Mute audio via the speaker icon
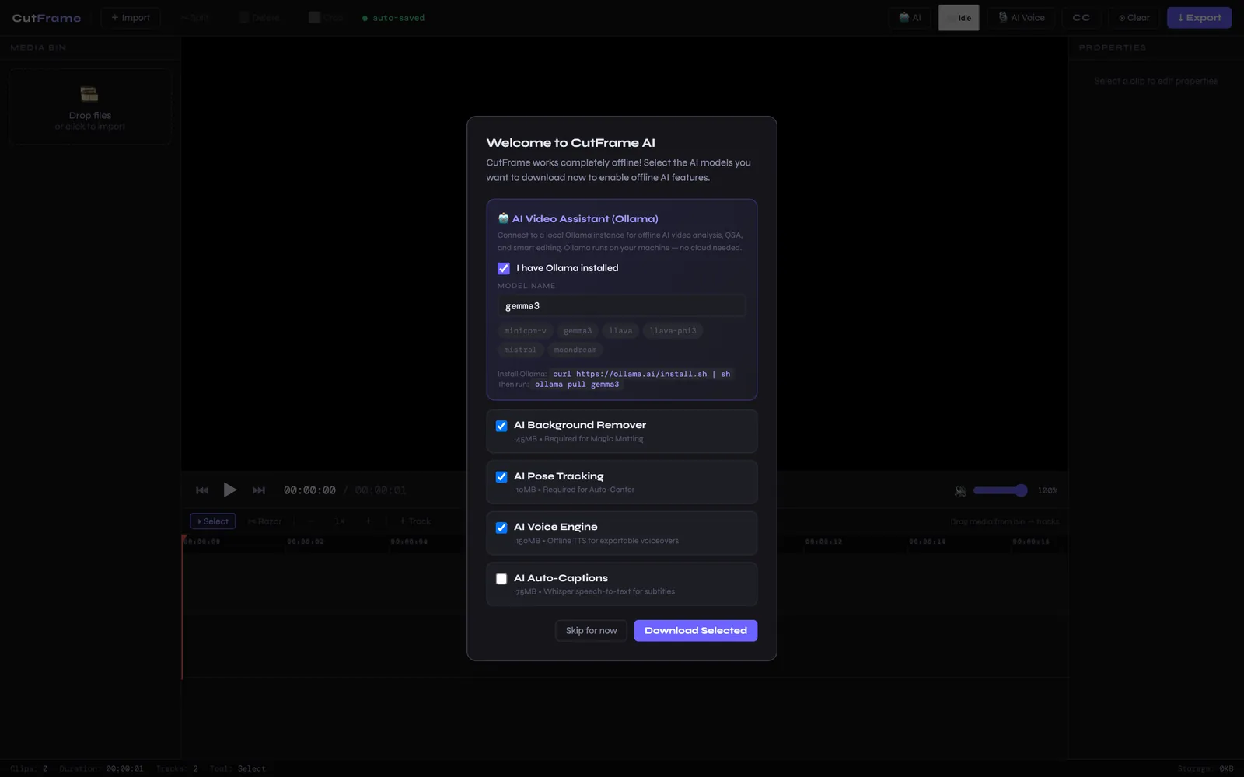Screen dimensions: 1244x777 coord(960,491)
